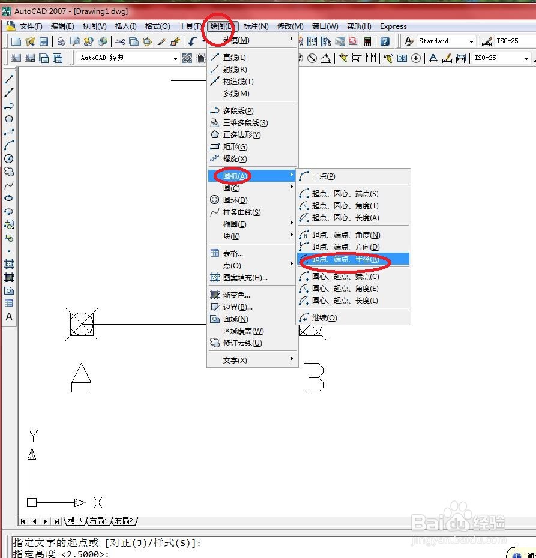Screen dimensions: 536x558
Task: Switch to the 布局1 tab
Action: point(98,521)
